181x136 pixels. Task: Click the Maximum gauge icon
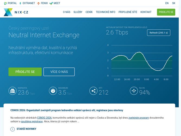pos(53,91)
